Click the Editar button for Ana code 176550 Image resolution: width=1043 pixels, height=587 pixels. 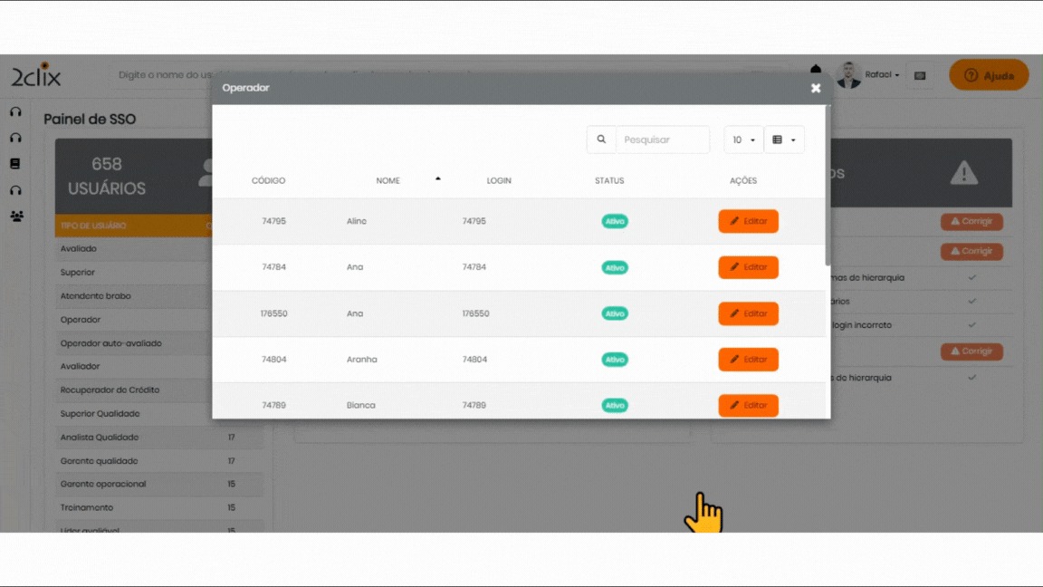(748, 313)
